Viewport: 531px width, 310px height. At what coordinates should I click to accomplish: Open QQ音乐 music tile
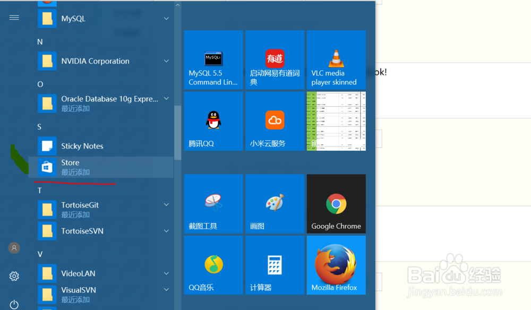click(213, 264)
